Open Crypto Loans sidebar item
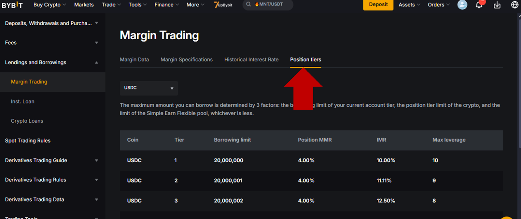 click(27, 121)
